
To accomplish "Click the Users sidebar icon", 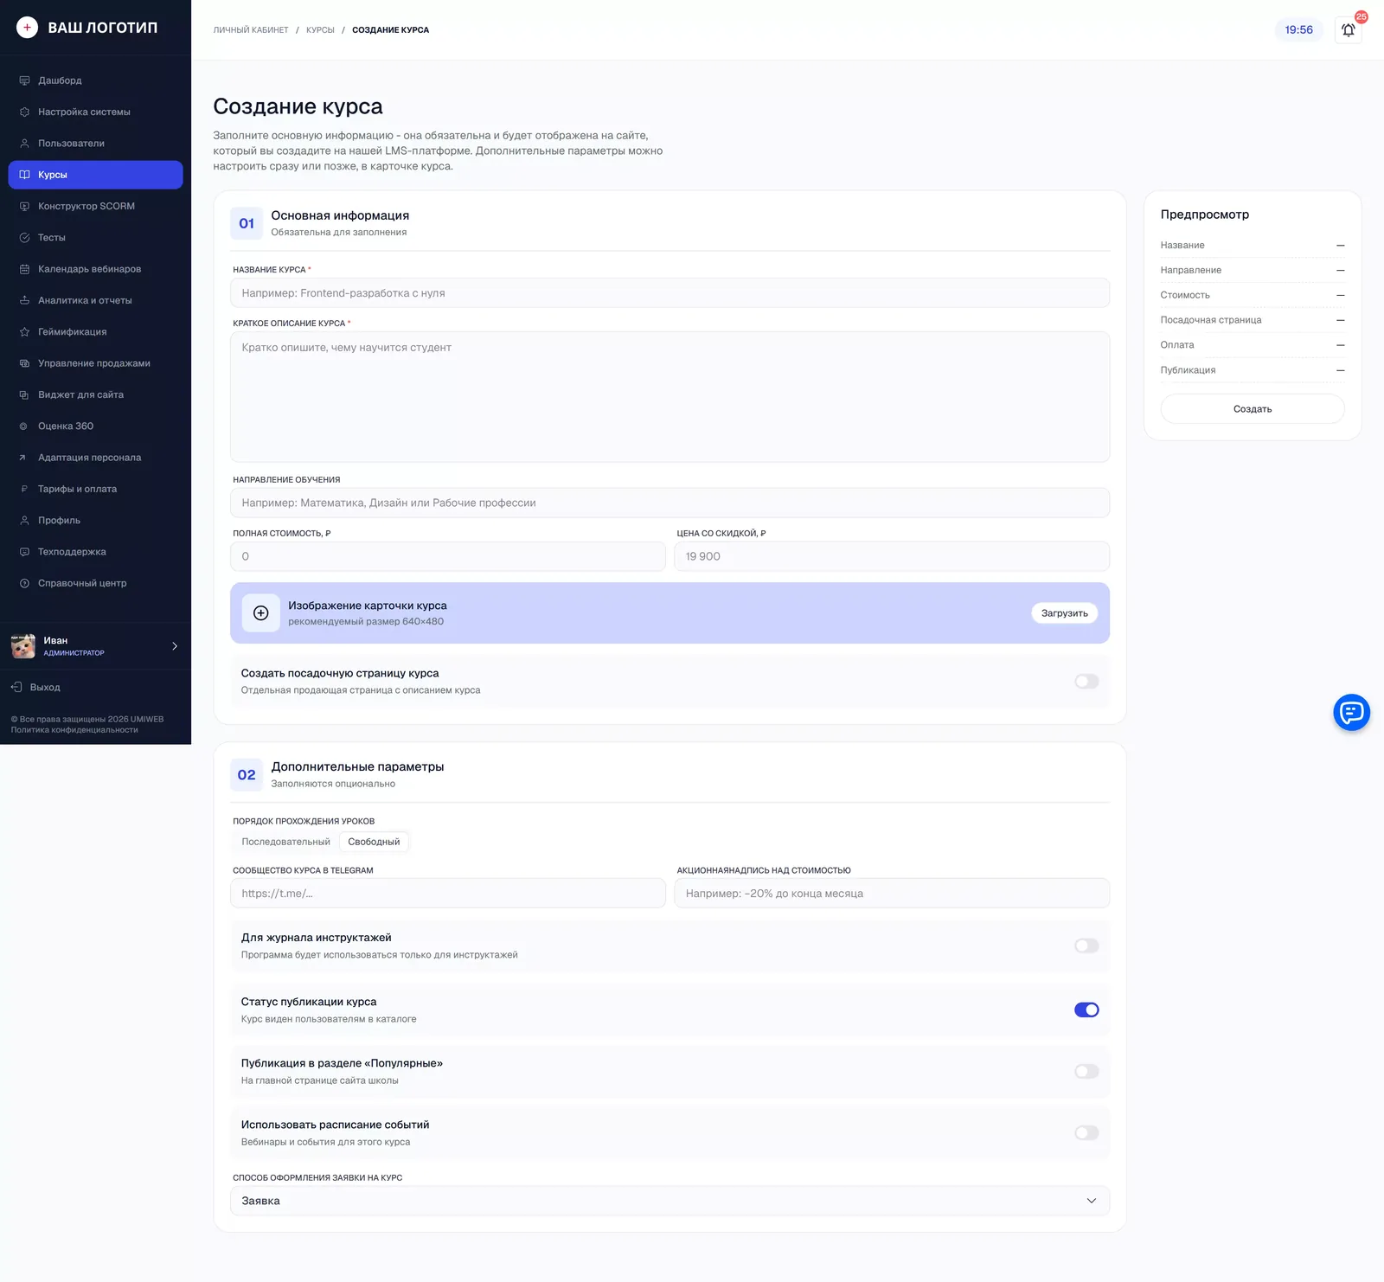I will pyautogui.click(x=24, y=144).
